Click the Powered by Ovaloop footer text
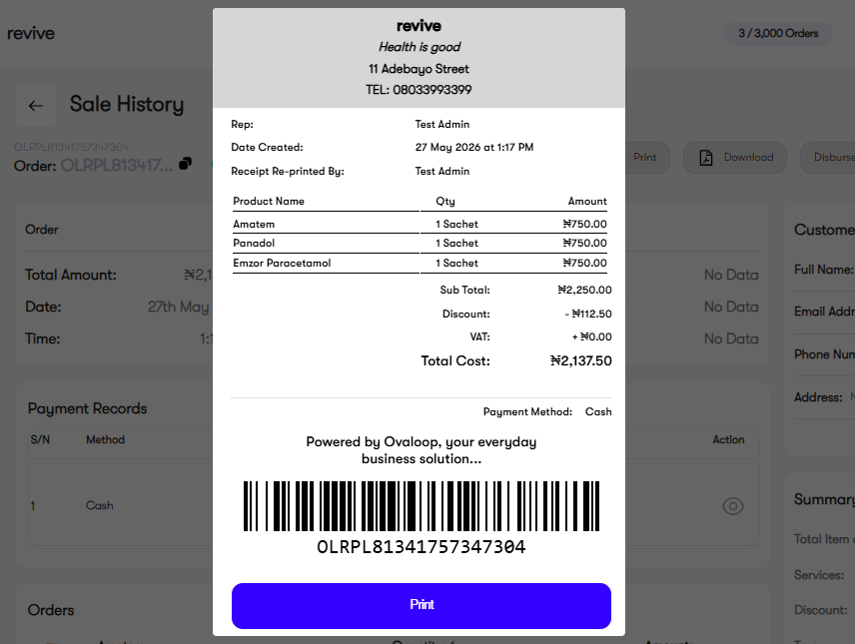The image size is (855, 644). [x=421, y=450]
